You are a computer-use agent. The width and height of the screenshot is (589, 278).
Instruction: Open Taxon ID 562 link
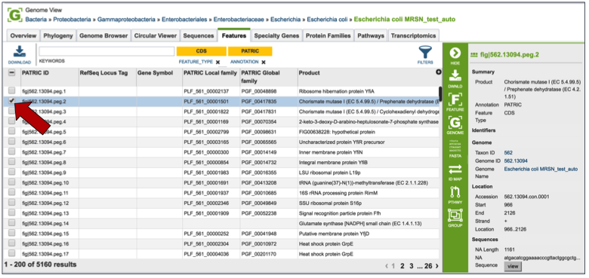pyautogui.click(x=508, y=153)
